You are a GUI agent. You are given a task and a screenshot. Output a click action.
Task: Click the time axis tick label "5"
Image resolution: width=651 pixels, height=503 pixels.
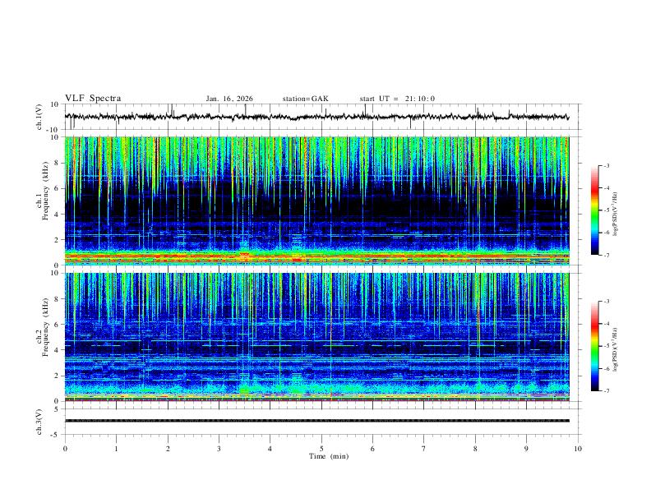coord(321,449)
